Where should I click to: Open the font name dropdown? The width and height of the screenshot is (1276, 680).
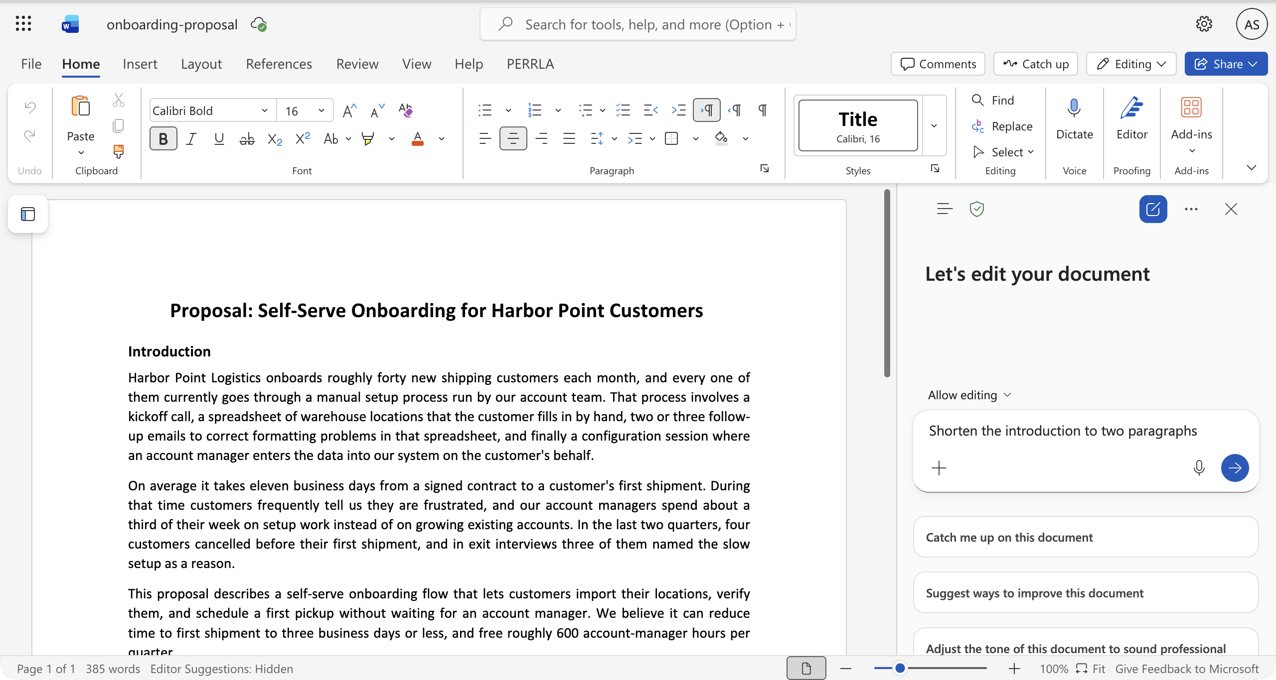(x=265, y=111)
